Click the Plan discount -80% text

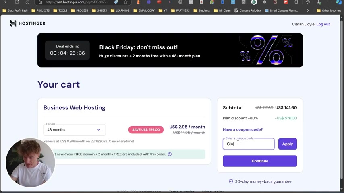240,118
